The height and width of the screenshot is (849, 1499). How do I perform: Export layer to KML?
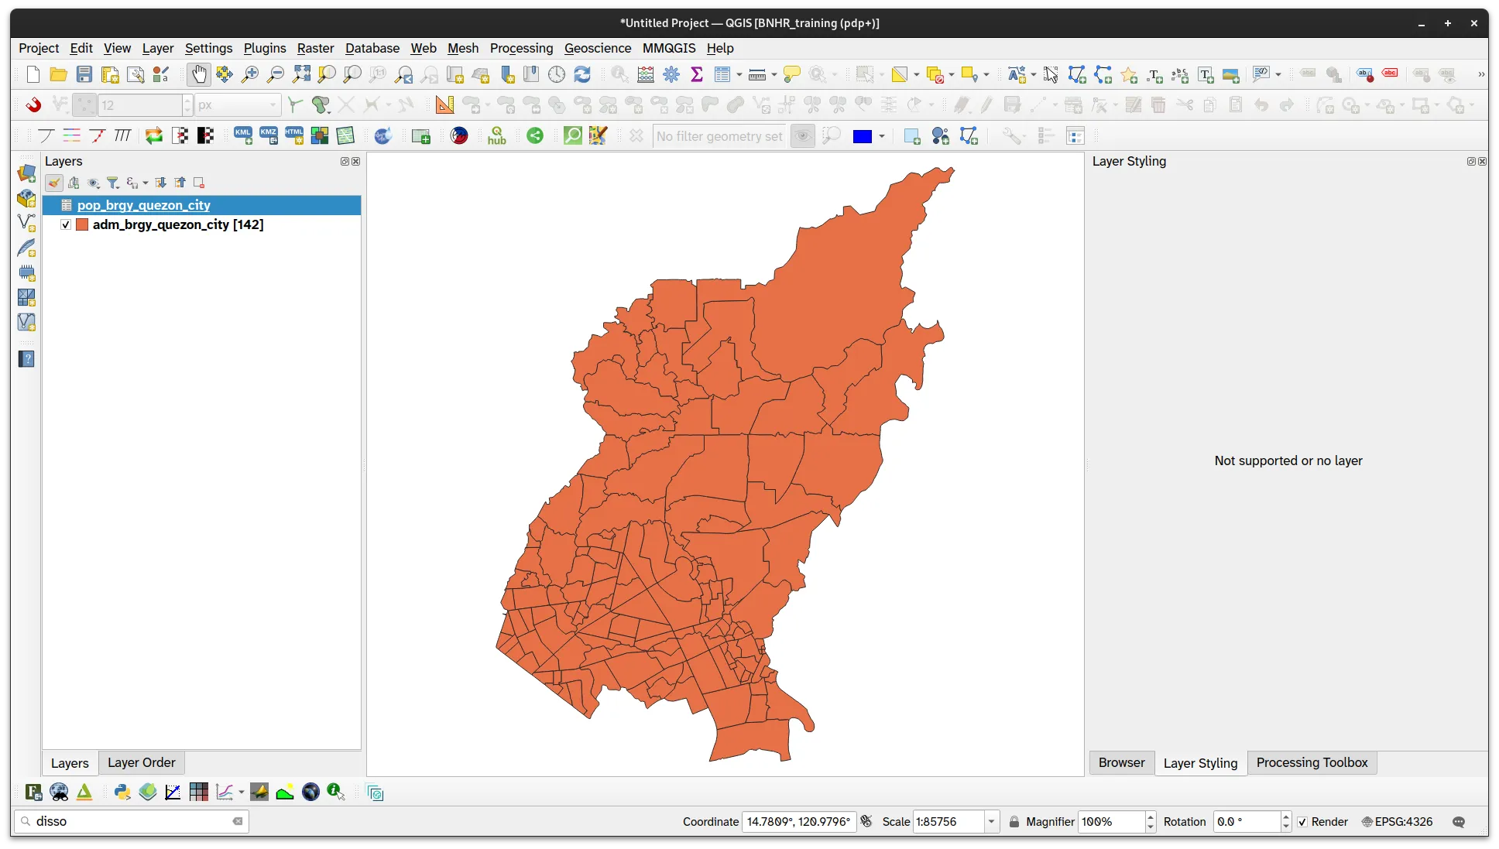tap(242, 135)
